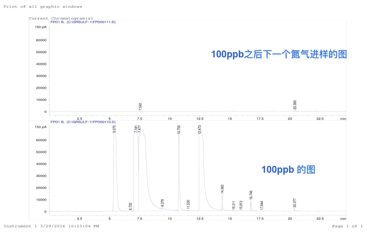Click the 20.393 peak label in upper chromatogram
Viewport: 367px width, 232px height.
pos(295,105)
